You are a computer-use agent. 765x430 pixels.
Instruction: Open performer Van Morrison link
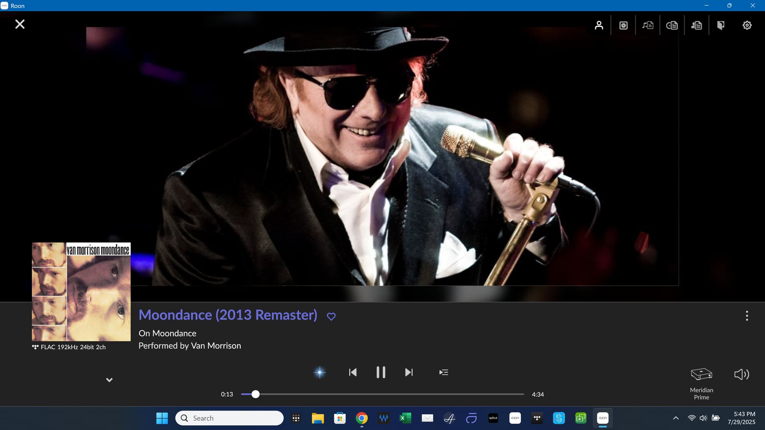click(x=216, y=346)
